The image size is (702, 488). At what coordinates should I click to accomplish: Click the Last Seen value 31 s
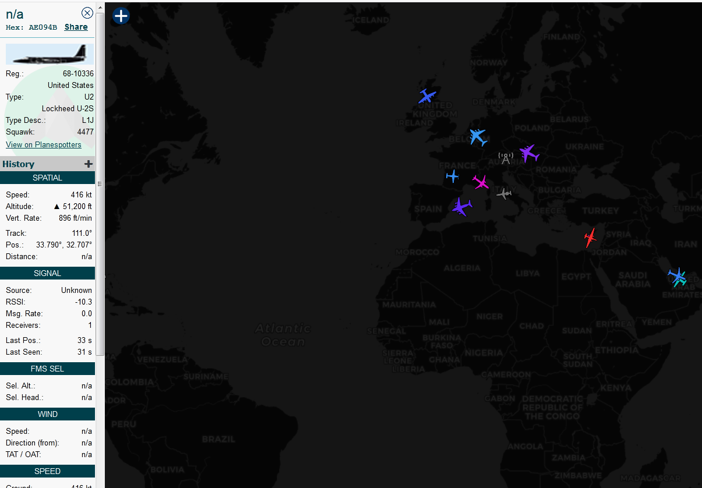[x=85, y=352]
